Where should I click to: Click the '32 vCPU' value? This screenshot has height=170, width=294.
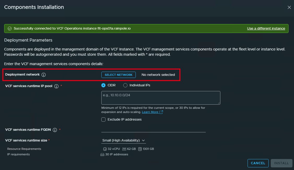[114, 149]
